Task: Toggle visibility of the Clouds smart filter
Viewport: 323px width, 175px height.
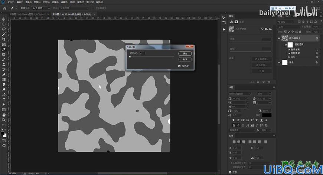Action: pyautogui.click(x=289, y=57)
